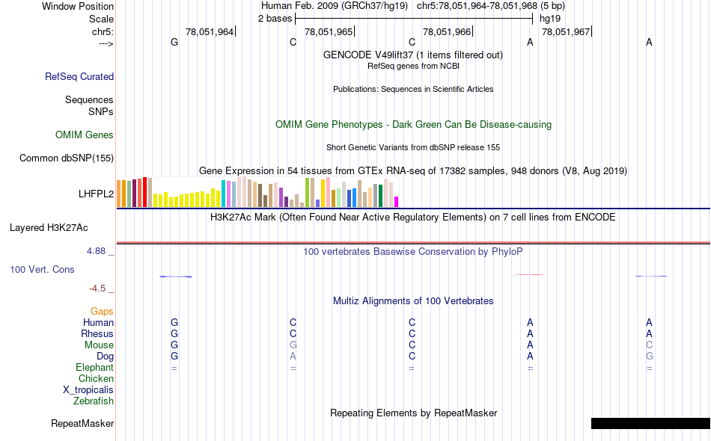711x441 pixels.
Task: Click the 100 Vert. Cons label
Action: [42, 269]
